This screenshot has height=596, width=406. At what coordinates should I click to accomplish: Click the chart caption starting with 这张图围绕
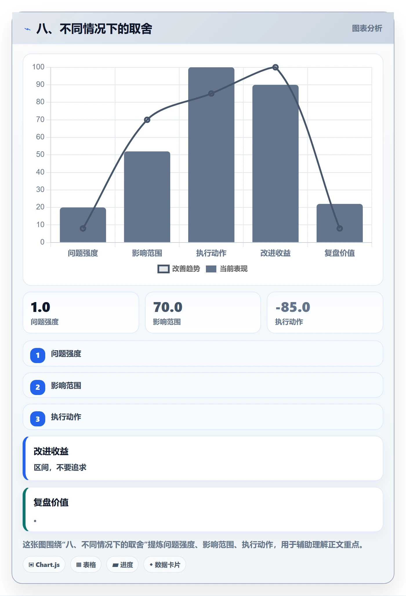pos(193,545)
